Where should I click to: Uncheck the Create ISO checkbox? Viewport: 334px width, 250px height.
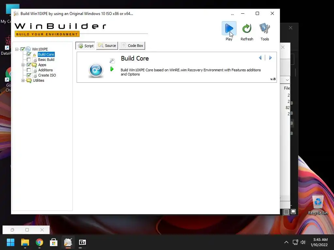tap(29, 75)
